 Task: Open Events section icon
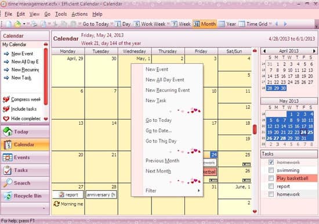point(8,157)
